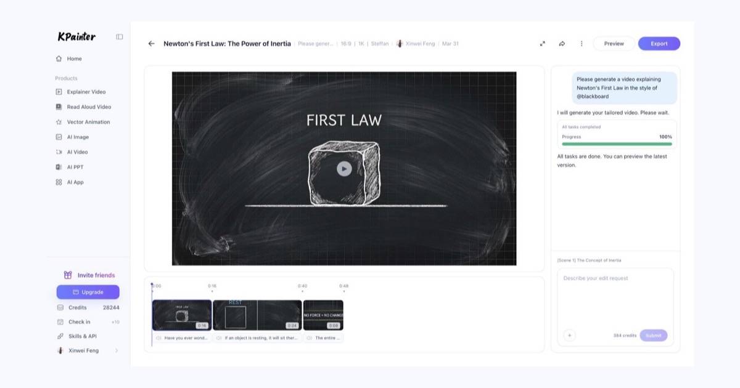Click the KPainter logo
Viewport: 740px width, 388px height.
pyautogui.click(x=76, y=37)
